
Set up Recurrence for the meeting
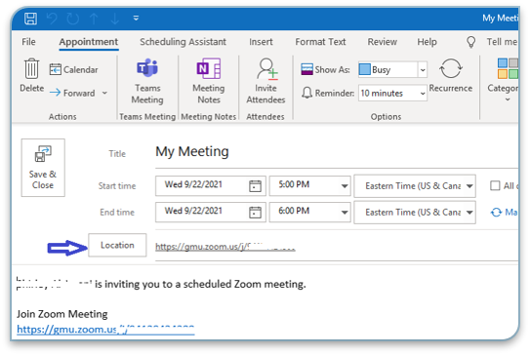click(451, 75)
